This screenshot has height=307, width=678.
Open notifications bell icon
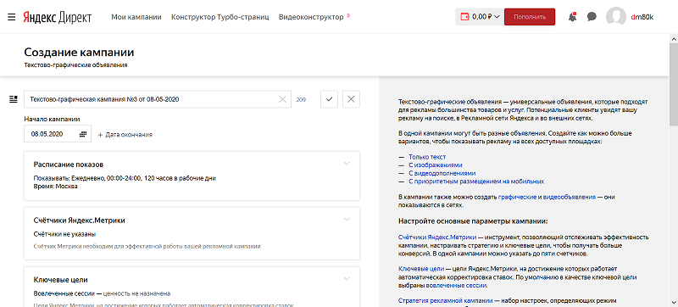(x=573, y=17)
